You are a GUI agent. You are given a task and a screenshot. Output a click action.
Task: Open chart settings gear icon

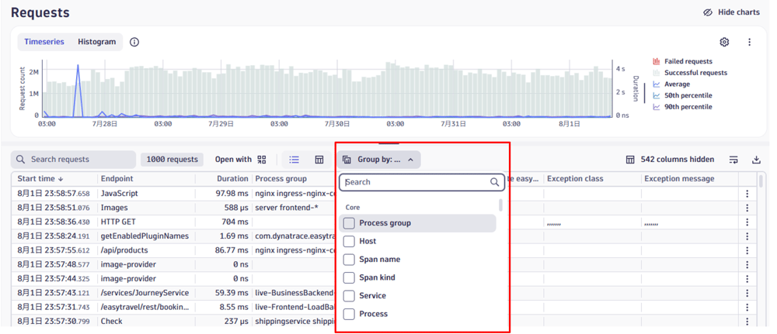pos(724,43)
